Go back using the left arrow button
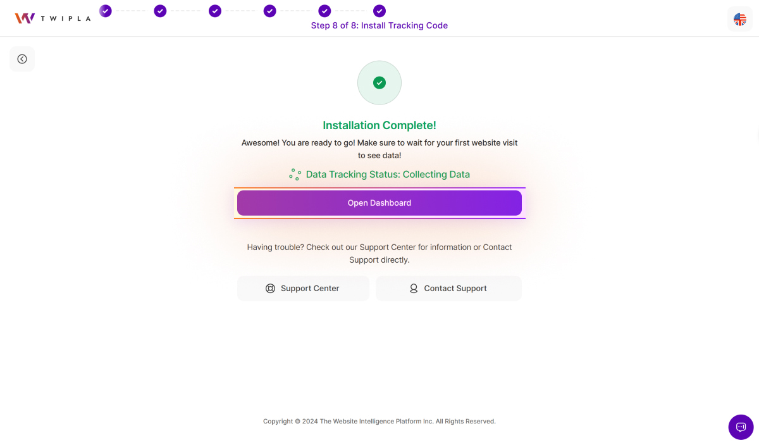Image resolution: width=759 pixels, height=445 pixels. click(x=22, y=59)
